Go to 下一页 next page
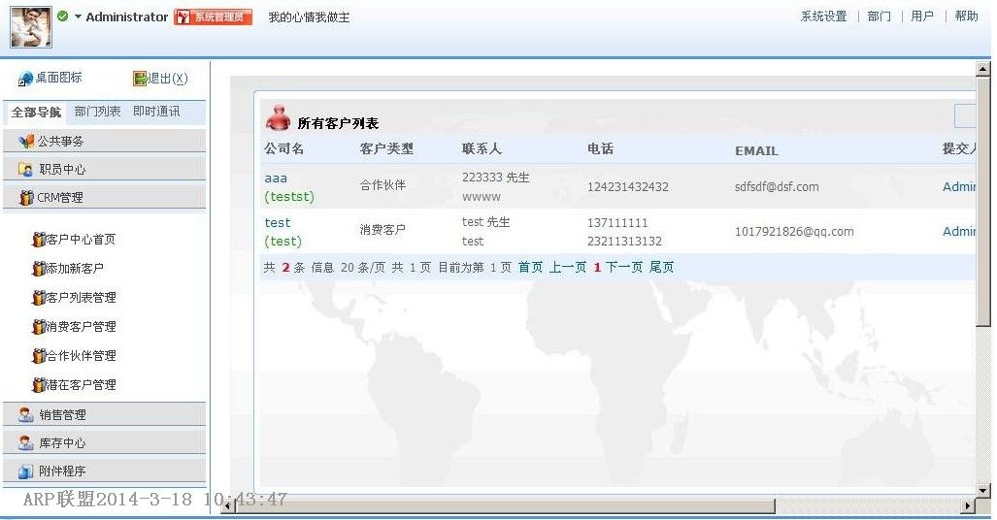The image size is (997, 520). [x=624, y=268]
